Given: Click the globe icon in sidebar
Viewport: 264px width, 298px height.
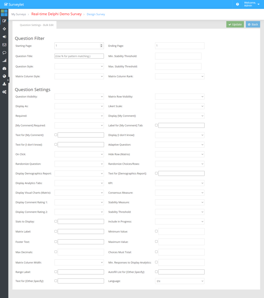Looking at the screenshot, I should point(4,76).
